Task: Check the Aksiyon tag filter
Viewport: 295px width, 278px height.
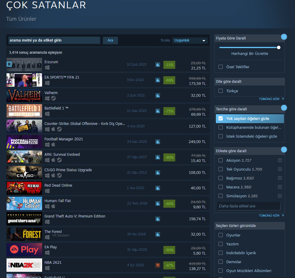Action: click(x=221, y=161)
